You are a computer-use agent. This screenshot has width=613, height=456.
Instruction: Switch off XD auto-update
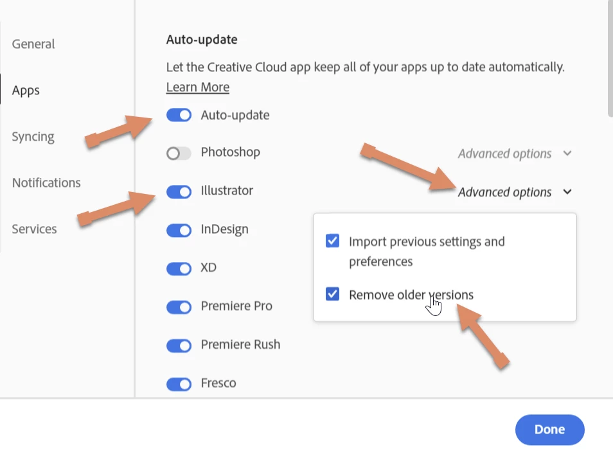click(179, 268)
